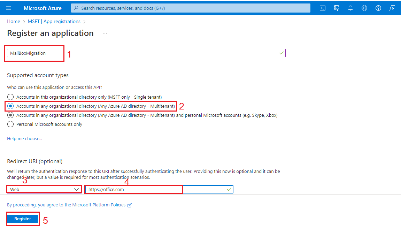
Task: Choose Multitenant organizational directory only option
Action: pyautogui.click(x=10, y=106)
